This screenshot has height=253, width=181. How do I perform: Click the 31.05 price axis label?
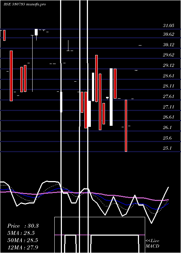click(168, 26)
